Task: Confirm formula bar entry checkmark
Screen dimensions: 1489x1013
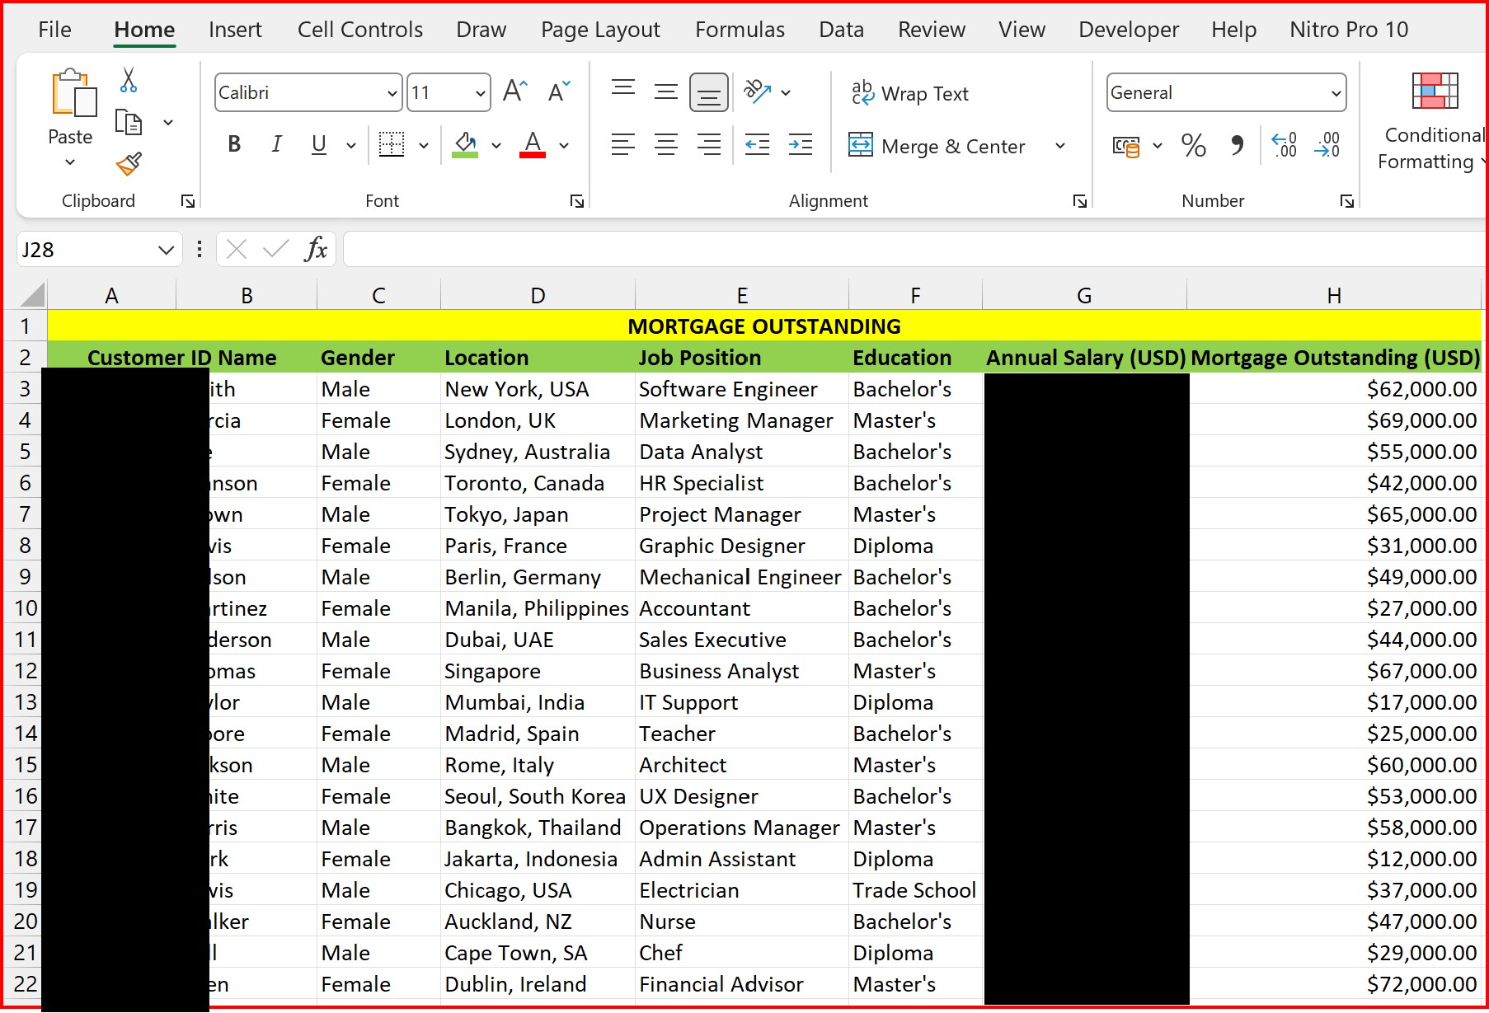Action: pyautogui.click(x=275, y=249)
